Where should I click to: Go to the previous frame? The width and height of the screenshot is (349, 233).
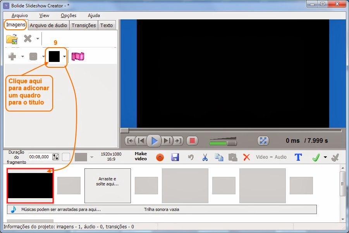pos(141,141)
